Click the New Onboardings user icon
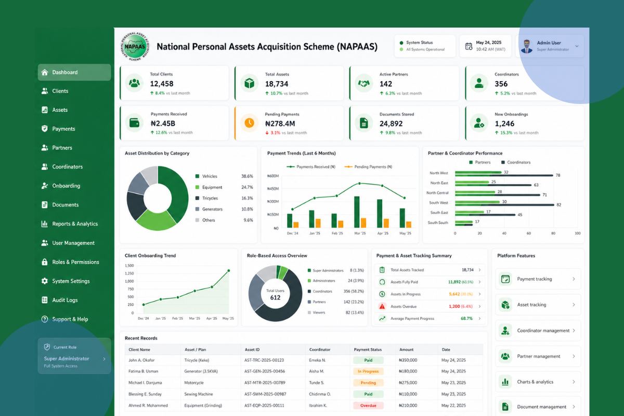The width and height of the screenshot is (624, 416). [478, 123]
